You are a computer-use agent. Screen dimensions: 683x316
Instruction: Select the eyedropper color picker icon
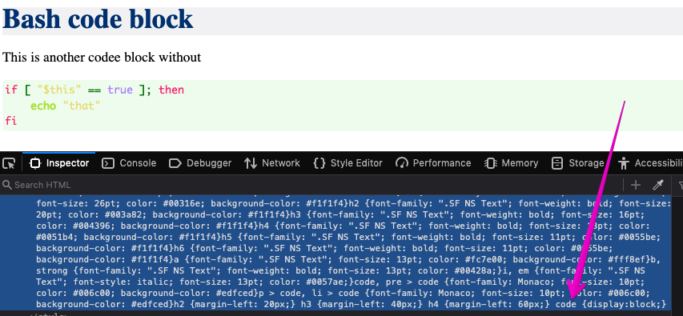tap(657, 185)
